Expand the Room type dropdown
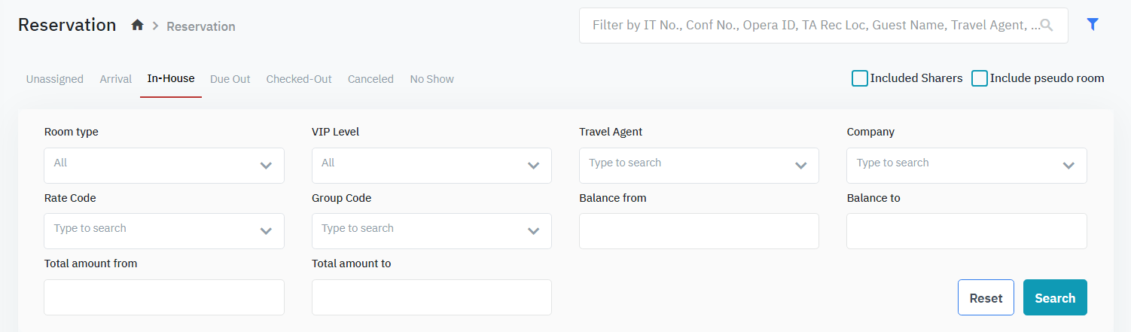The width and height of the screenshot is (1131, 332). point(164,166)
